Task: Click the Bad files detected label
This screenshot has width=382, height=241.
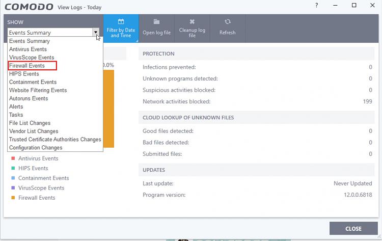Action: [x=166, y=143]
